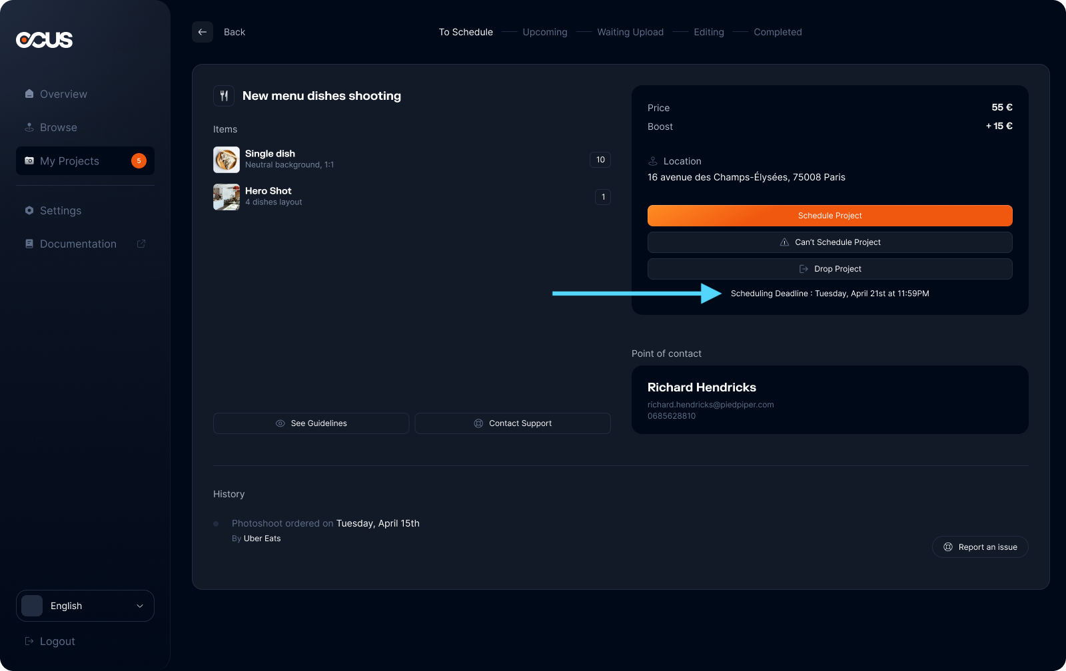Expand language selector chevron

pos(140,606)
